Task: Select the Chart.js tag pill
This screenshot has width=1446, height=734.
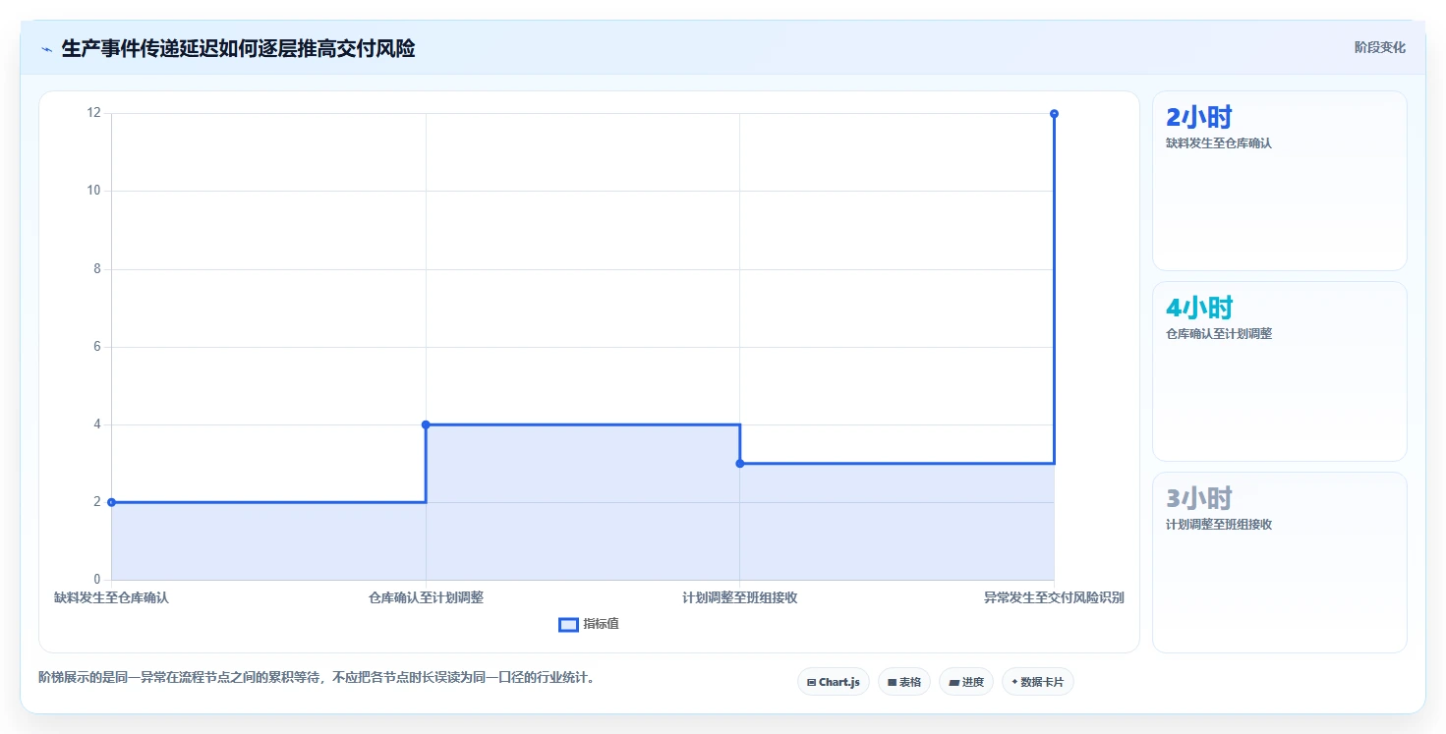Action: [833, 682]
